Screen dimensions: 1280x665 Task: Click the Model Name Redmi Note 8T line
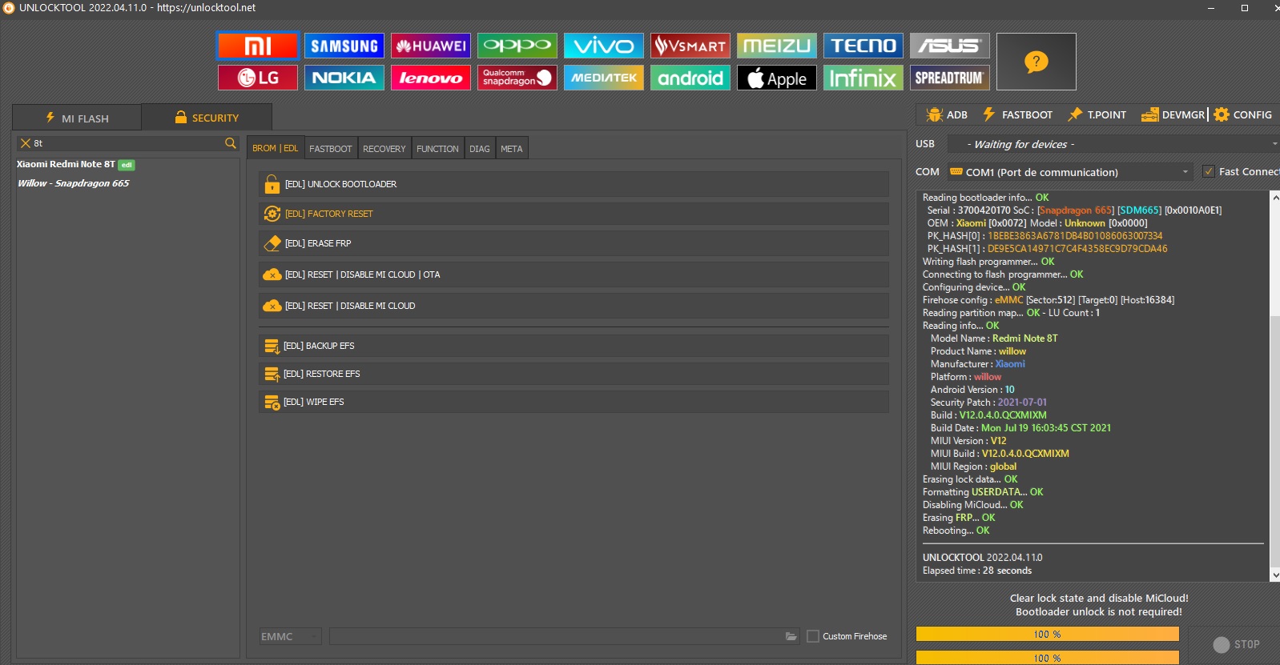pos(994,339)
